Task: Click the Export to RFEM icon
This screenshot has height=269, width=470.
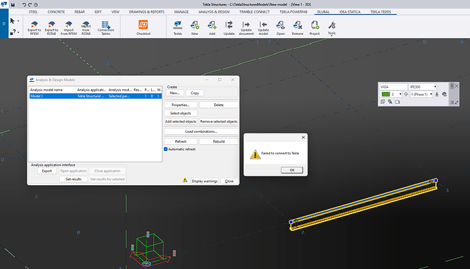Action: pyautogui.click(x=34, y=28)
